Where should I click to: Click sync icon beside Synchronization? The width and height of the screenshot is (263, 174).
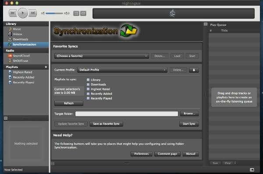pos(10,44)
